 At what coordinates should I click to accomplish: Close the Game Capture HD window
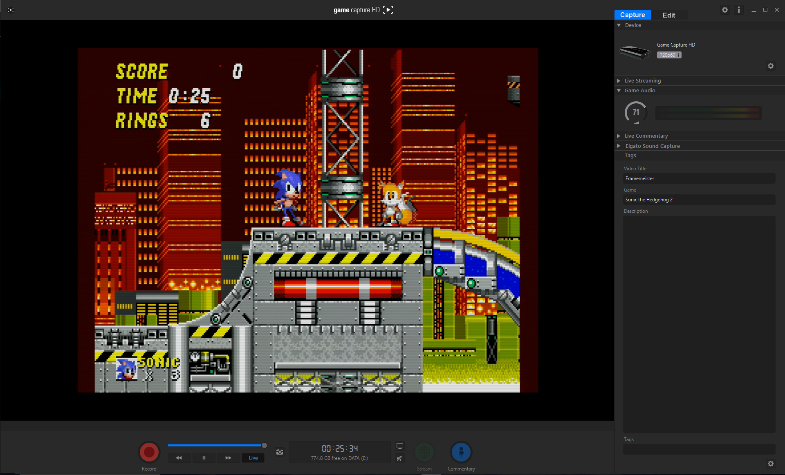[x=777, y=10]
